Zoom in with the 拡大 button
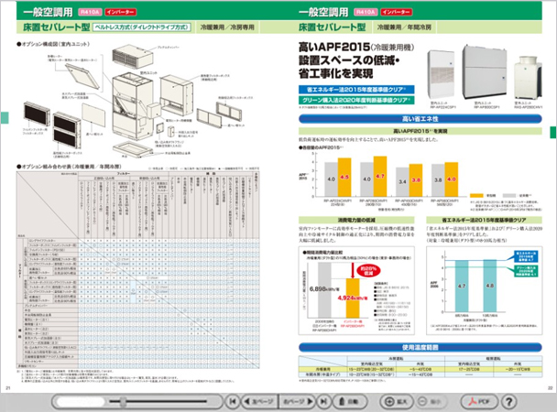 [396, 401]
